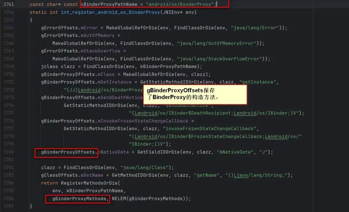Click the "mNativeData" string literal argument
The width and height of the screenshot is (349, 212).
coord(235,152)
